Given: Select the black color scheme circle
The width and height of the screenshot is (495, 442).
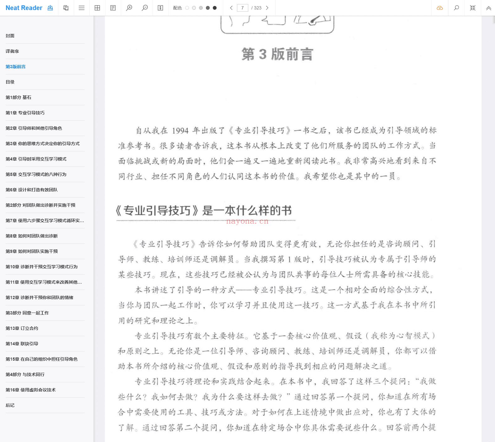Looking at the screenshot, I should tap(215, 8).
